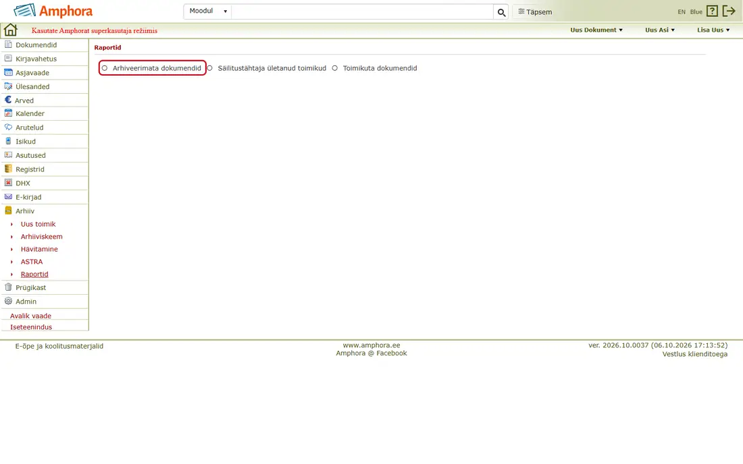This screenshot has height=464, width=743.
Task: Expand the Uus Asi menu
Action: [660, 30]
